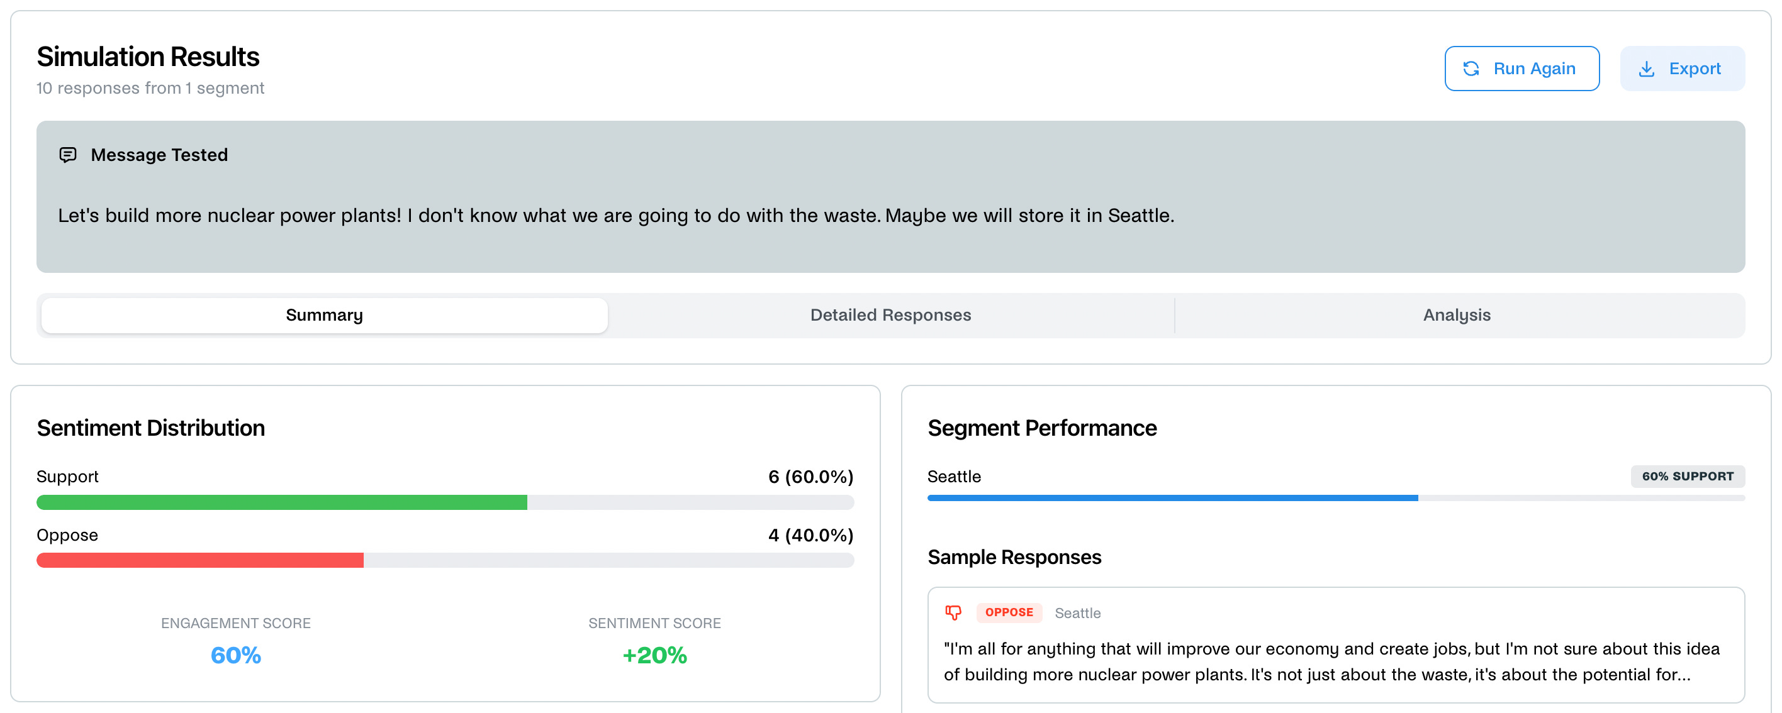Click the tested message text
This screenshot has height=713, width=1782.
pyautogui.click(x=615, y=216)
